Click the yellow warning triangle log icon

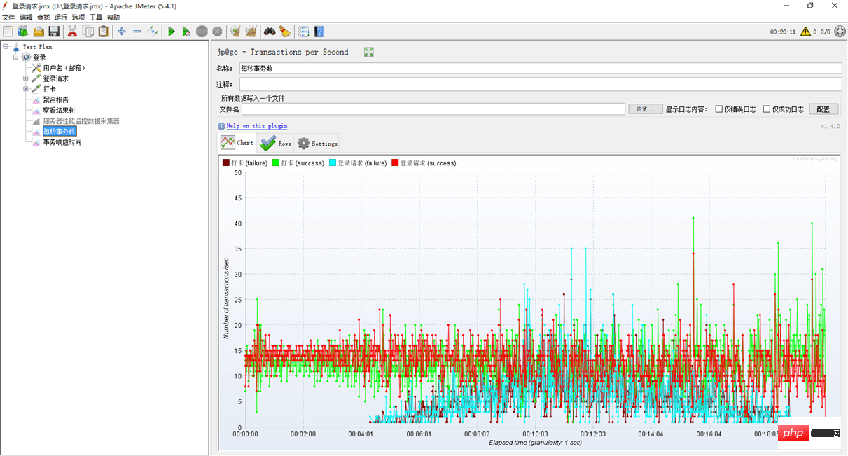tap(805, 32)
